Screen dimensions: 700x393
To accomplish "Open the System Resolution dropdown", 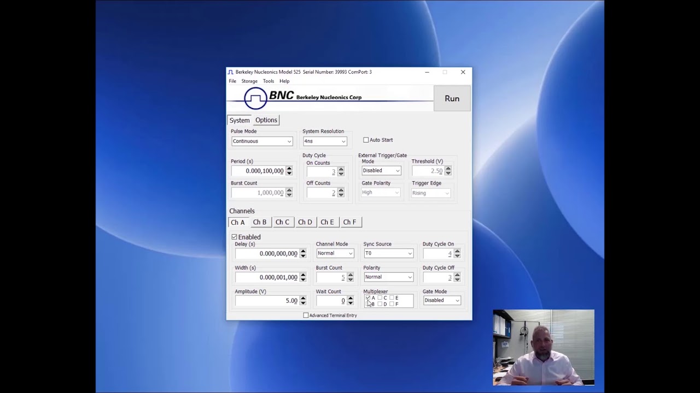I will pyautogui.click(x=325, y=141).
